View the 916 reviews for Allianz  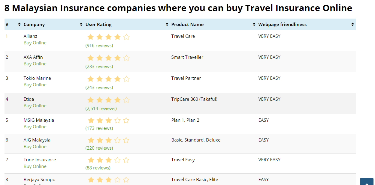click(x=99, y=46)
